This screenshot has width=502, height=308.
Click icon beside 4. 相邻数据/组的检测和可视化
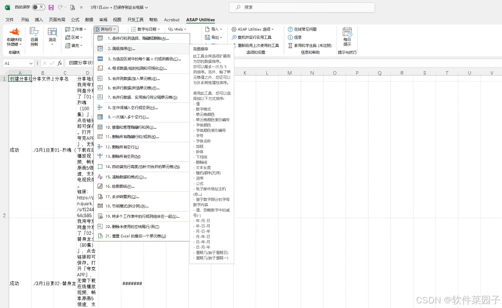100,68
